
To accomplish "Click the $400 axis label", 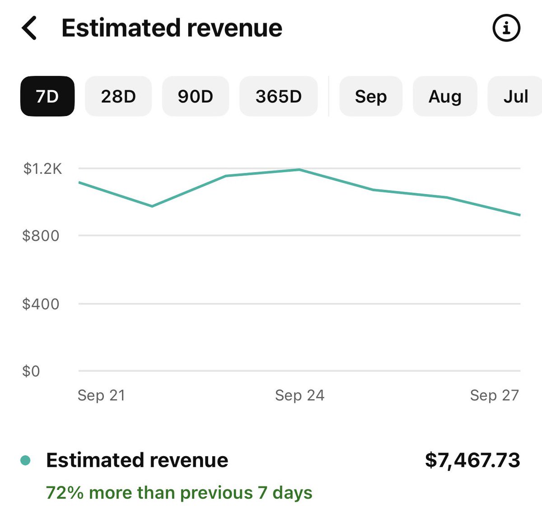I will (x=41, y=304).
